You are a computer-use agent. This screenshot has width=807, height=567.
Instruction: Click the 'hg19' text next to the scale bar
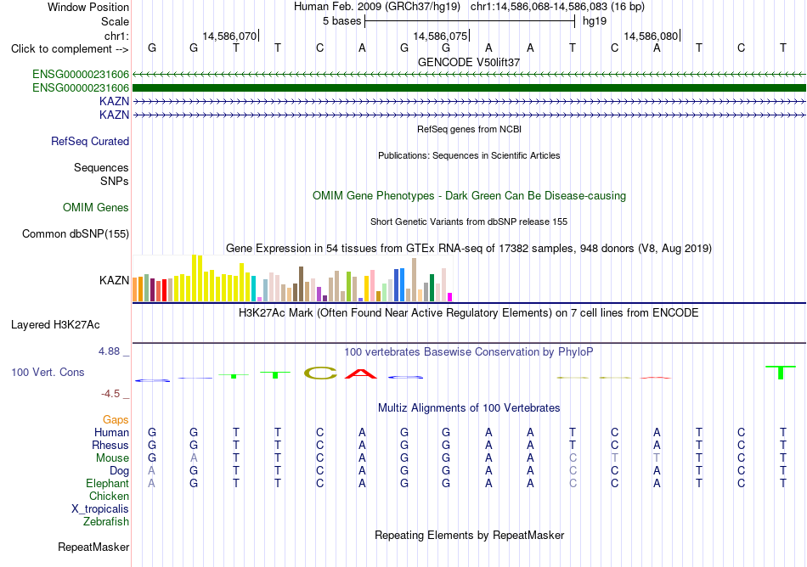(595, 21)
